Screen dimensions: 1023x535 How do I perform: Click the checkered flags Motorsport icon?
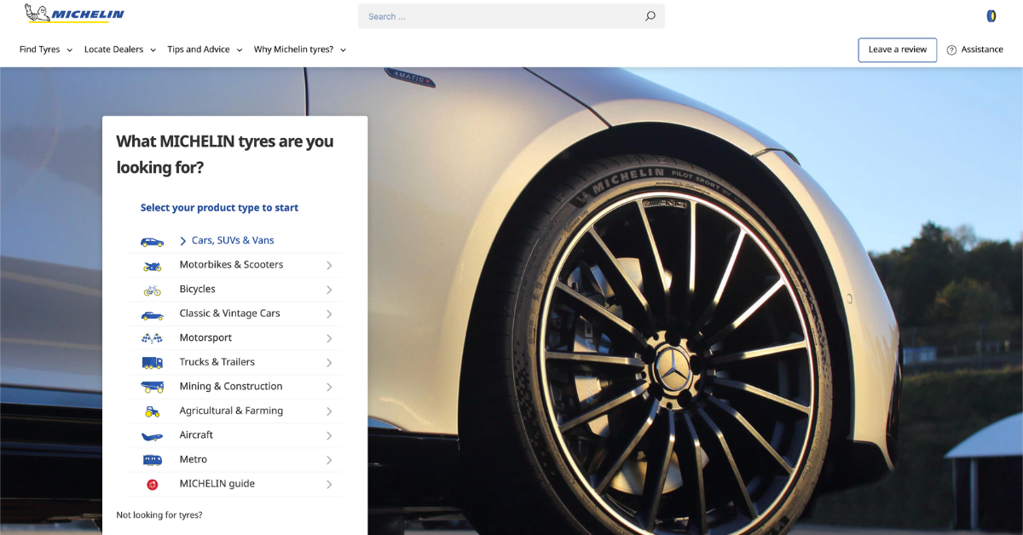tap(152, 338)
